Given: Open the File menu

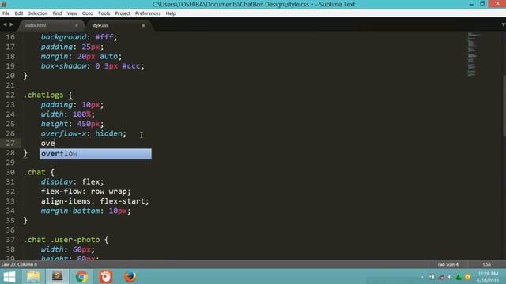Looking at the screenshot, I should pyautogui.click(x=6, y=13).
